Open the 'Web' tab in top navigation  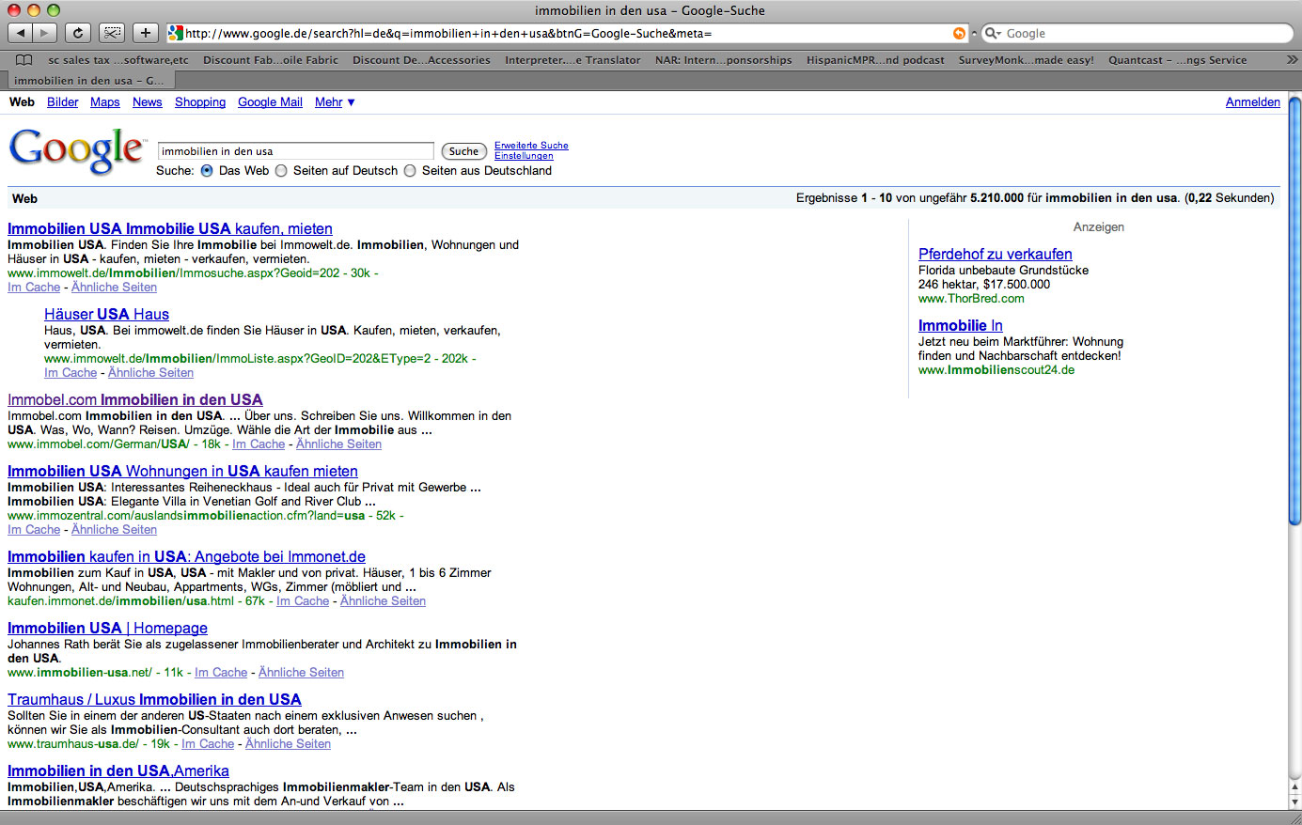(22, 102)
